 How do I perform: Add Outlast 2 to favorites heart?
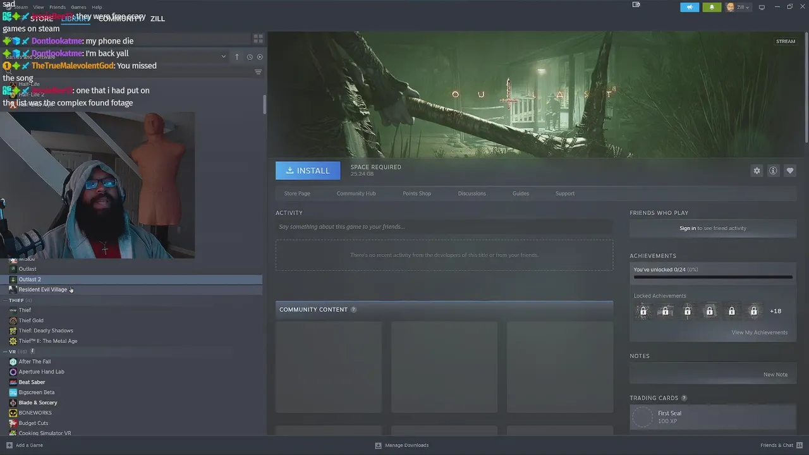790,171
